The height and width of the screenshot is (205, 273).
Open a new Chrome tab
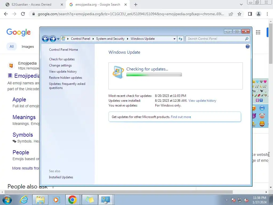136,5
